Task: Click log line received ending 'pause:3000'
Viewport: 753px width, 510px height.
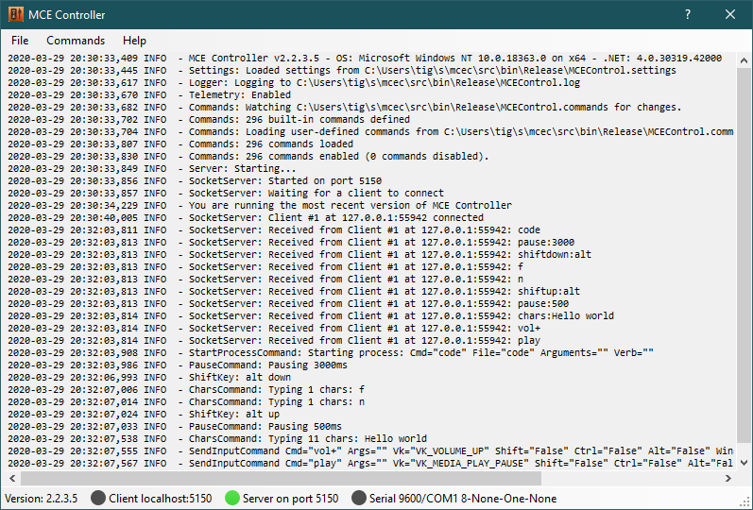Action: [x=291, y=243]
